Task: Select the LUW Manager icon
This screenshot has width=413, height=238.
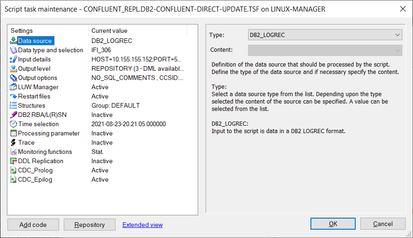Action: coord(13,87)
